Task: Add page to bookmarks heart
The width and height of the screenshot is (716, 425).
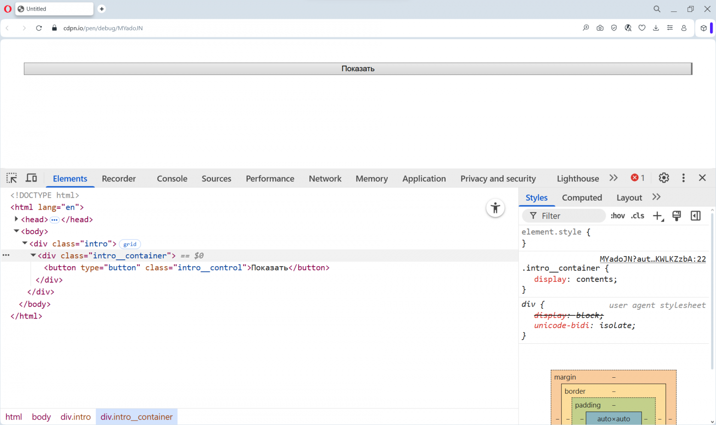Action: [642, 28]
